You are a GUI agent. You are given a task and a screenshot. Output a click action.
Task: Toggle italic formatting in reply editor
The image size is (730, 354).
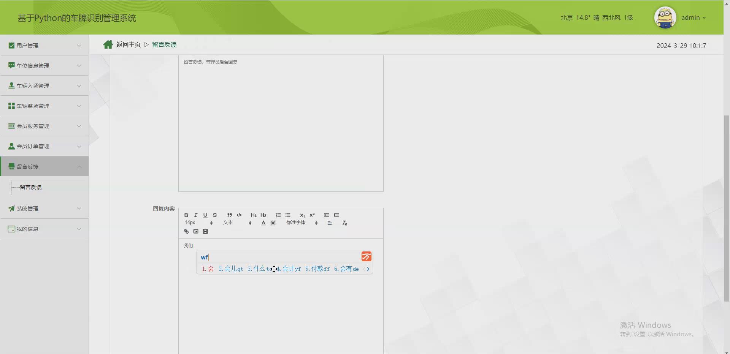point(196,215)
